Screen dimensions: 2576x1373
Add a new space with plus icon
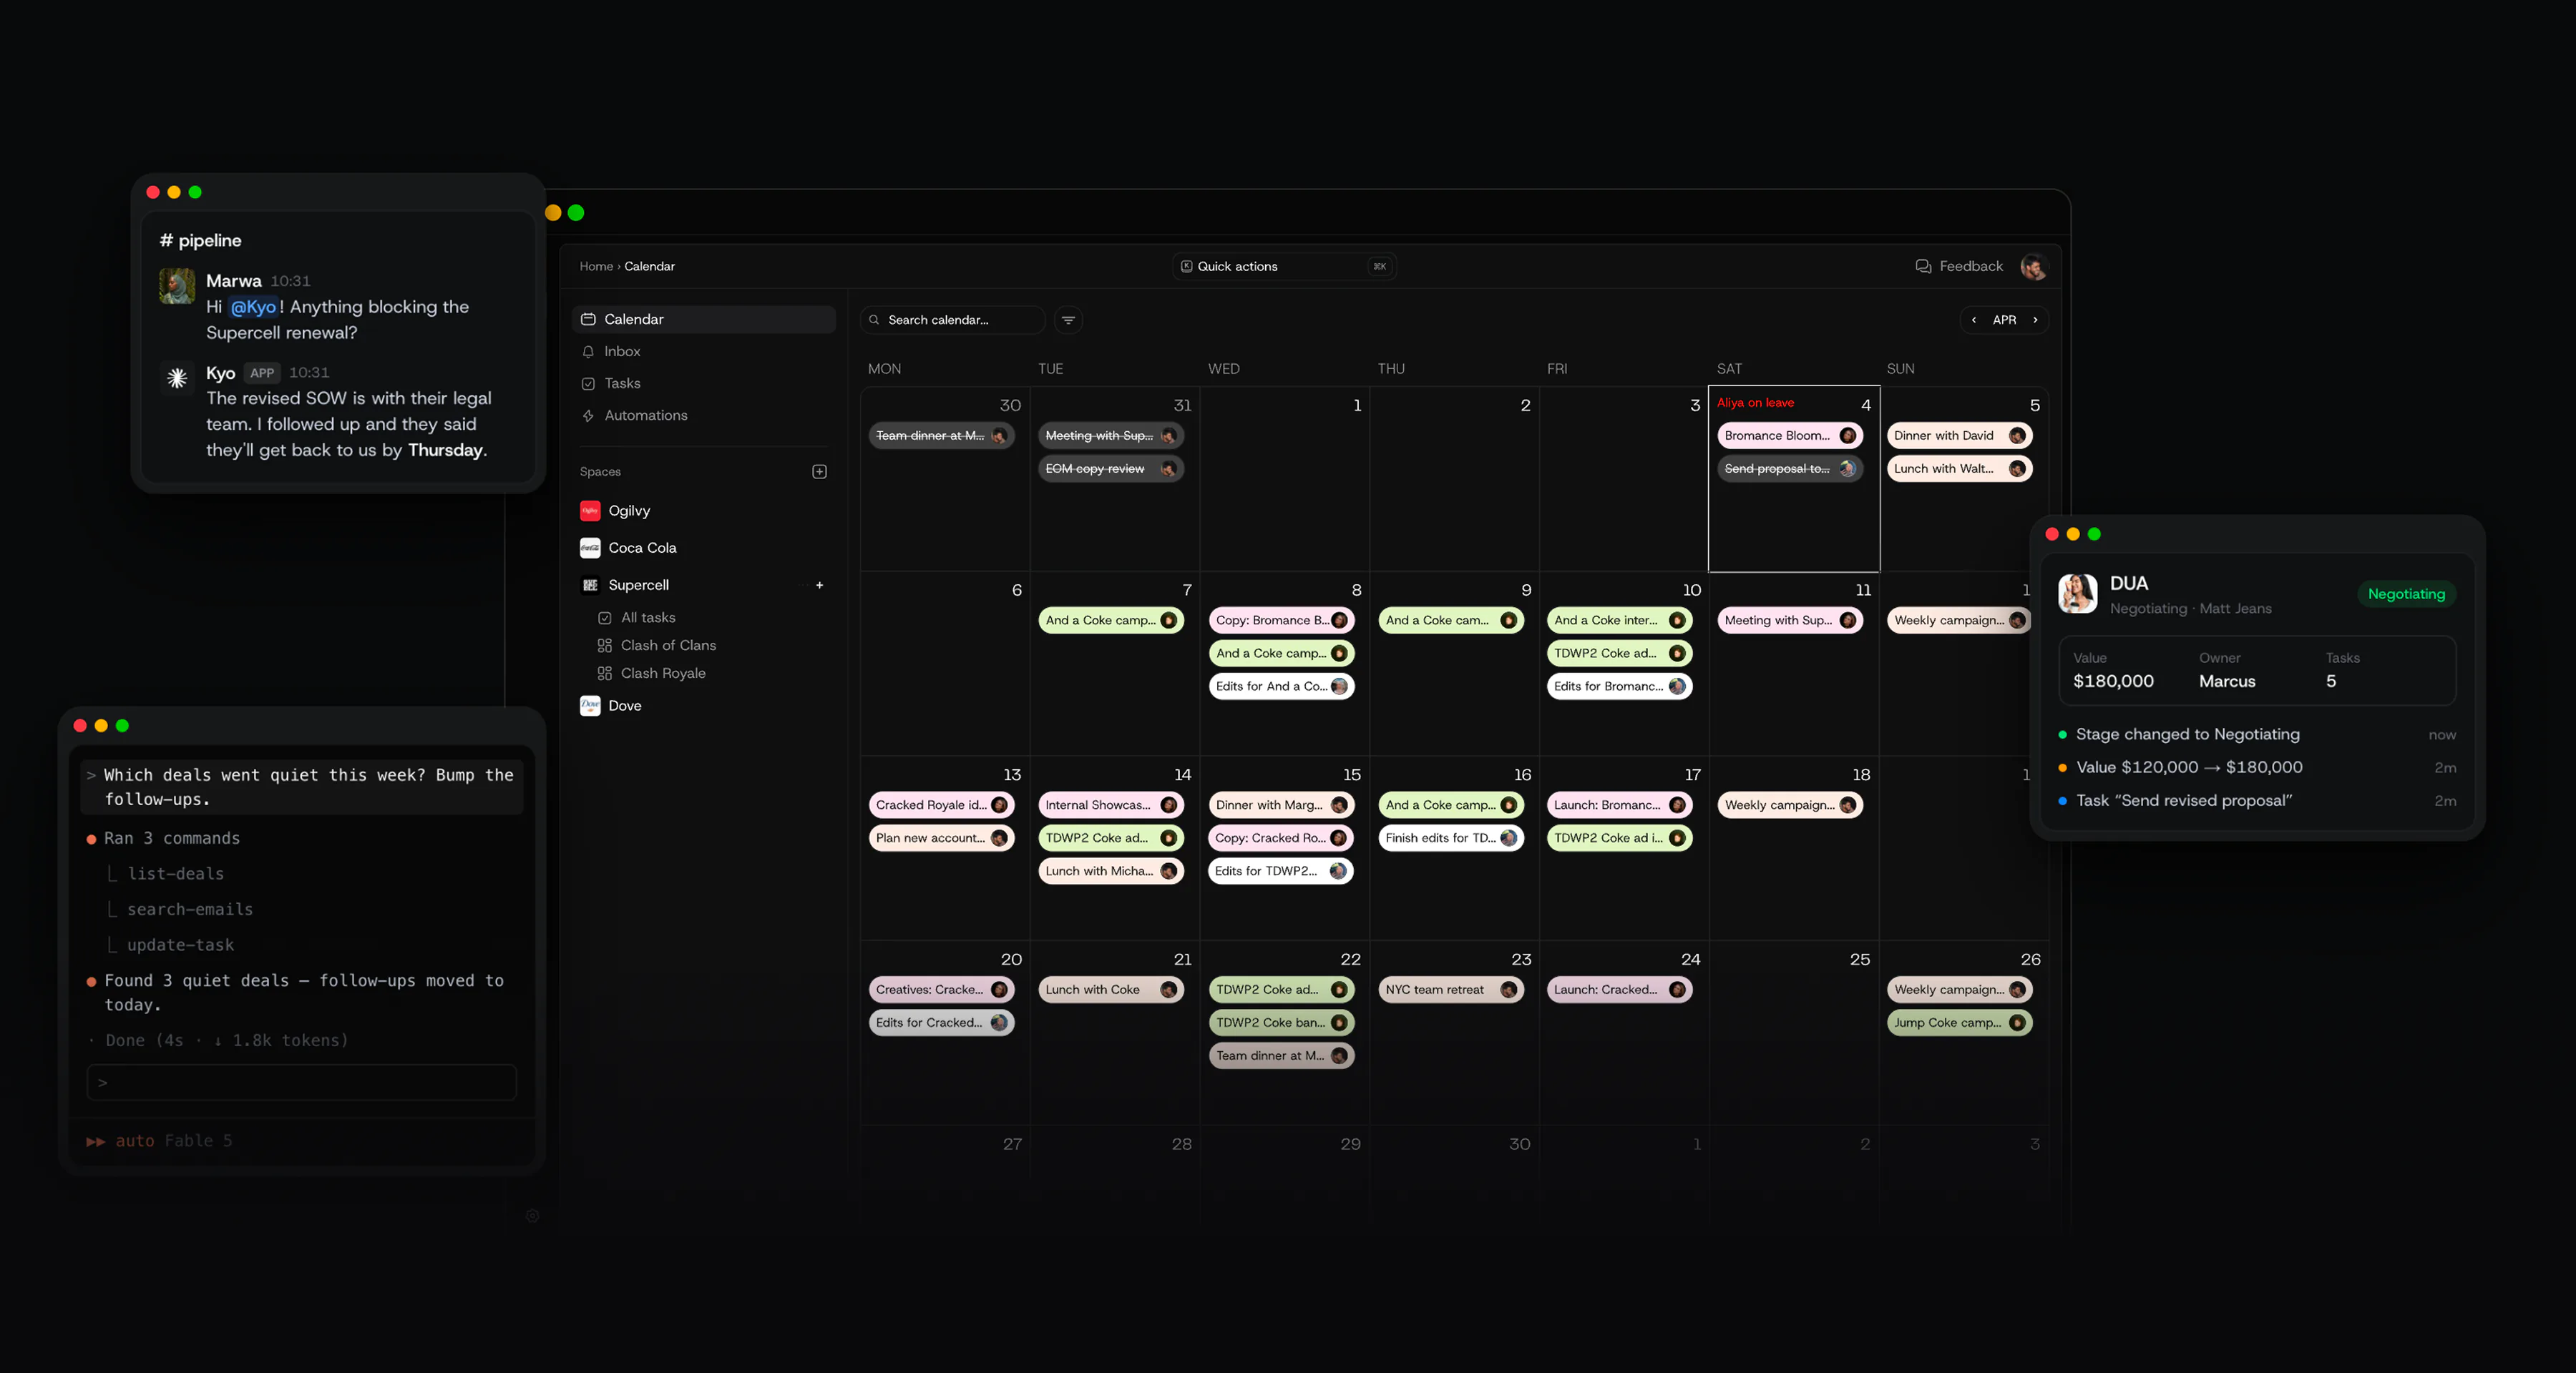(819, 472)
